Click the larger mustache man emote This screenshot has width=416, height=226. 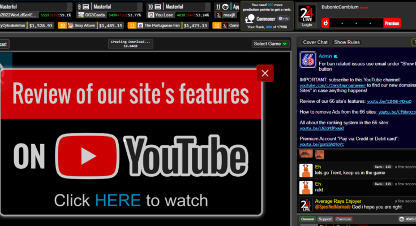tap(306, 154)
